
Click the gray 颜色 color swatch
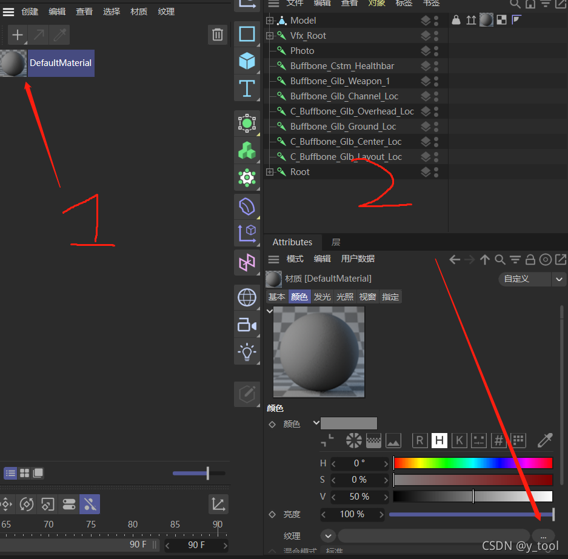349,423
